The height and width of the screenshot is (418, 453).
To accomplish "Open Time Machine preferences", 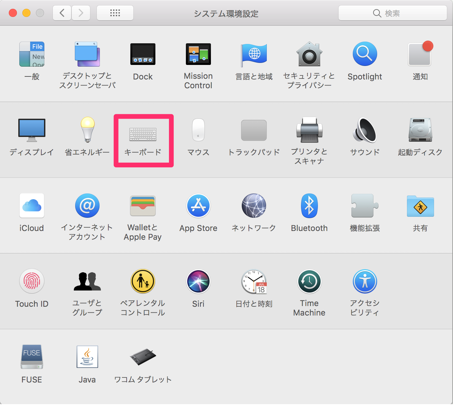I will [309, 281].
